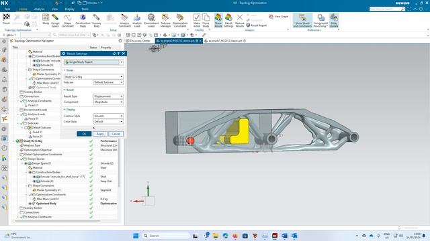Open File Explorer from taskbar

tap(215, 236)
